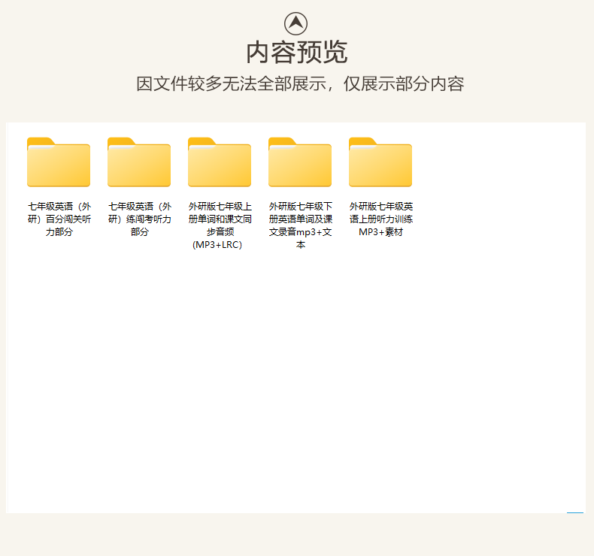
Task: Select label 外研版七年级英语上册听力训练MP3+素材
Action: (381, 219)
